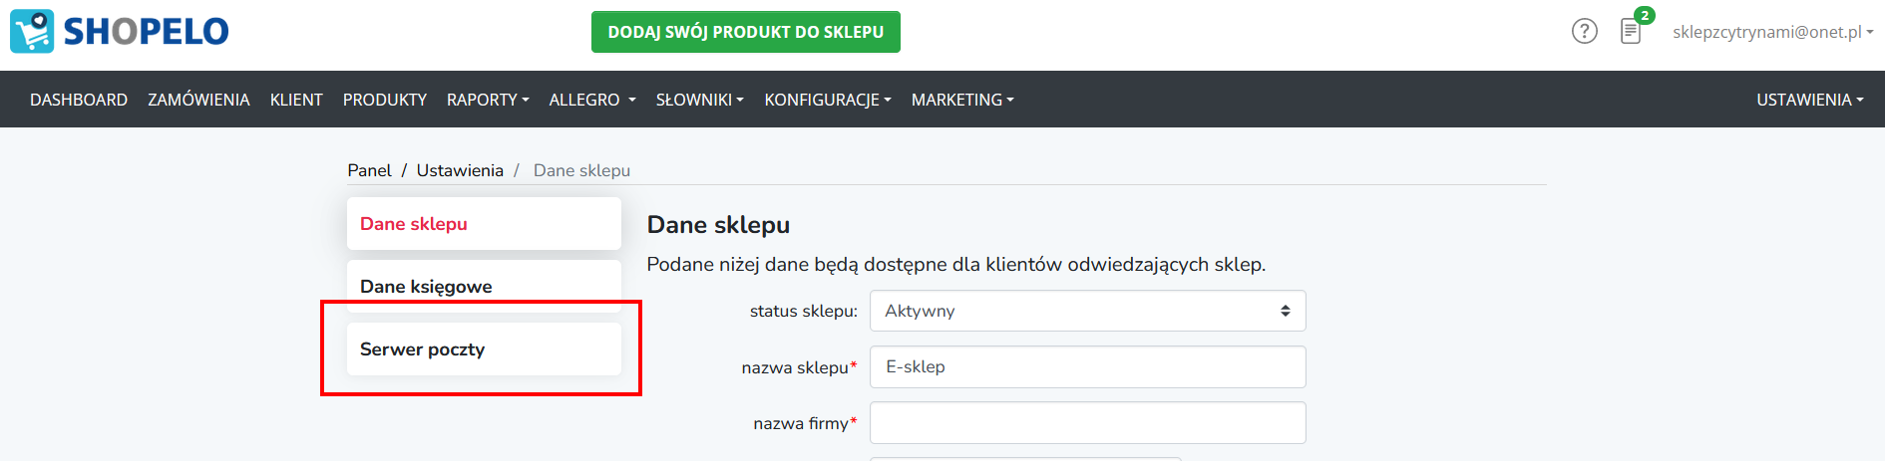Viewport: 1885px width, 461px height.
Task: Click the Shopelo cart logo icon
Action: pyautogui.click(x=32, y=31)
